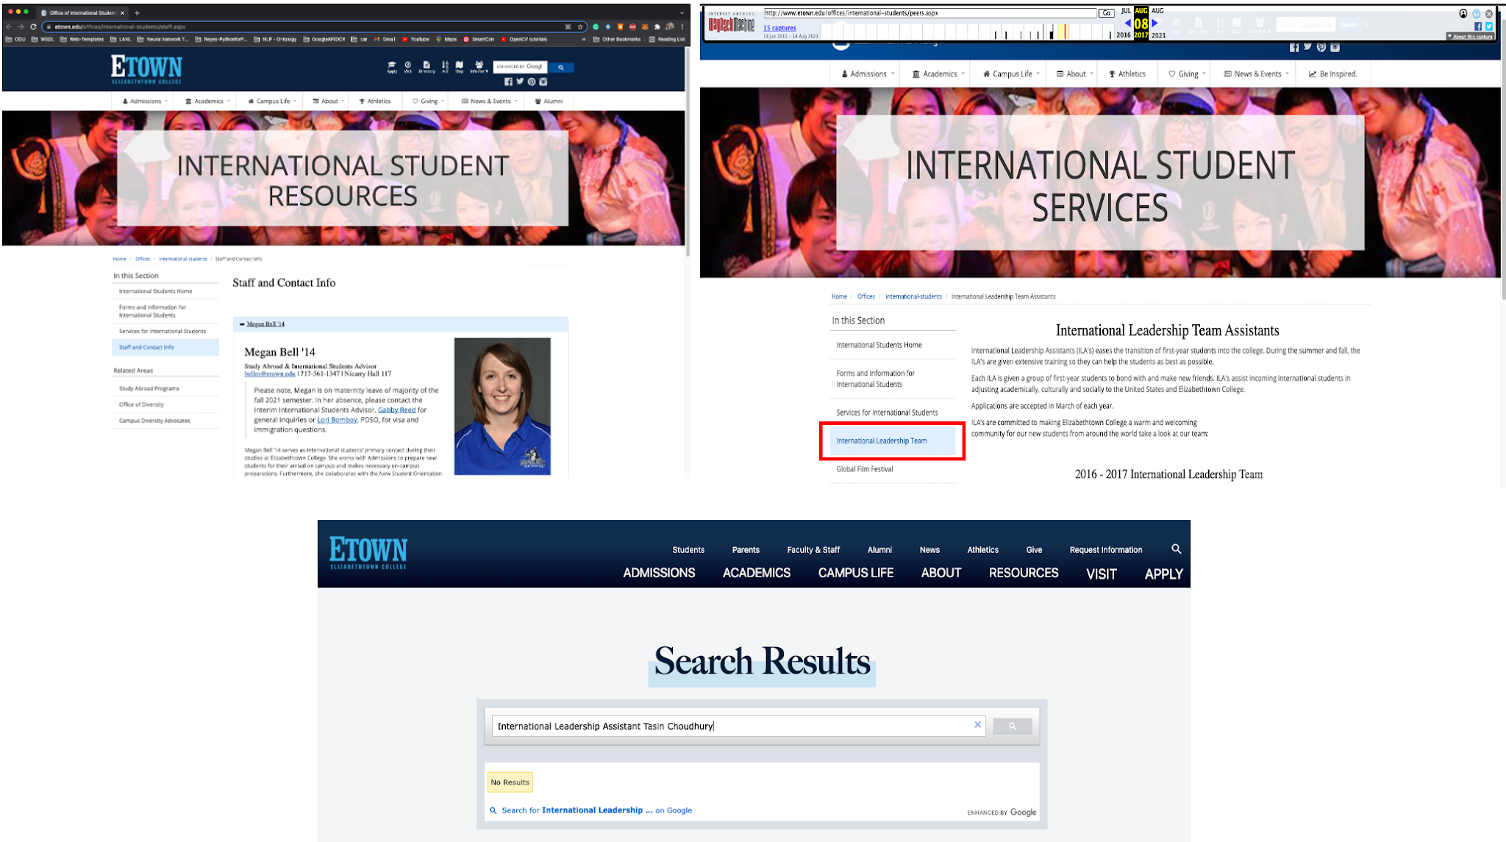
Task: Click the Instagram icon in the left Etown header
Action: tap(543, 82)
